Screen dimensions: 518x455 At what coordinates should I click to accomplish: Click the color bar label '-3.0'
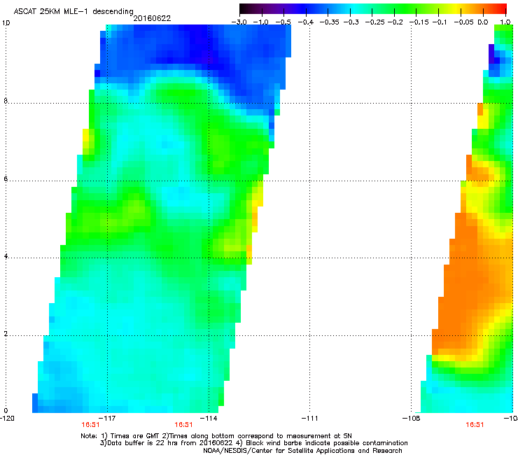click(x=239, y=22)
